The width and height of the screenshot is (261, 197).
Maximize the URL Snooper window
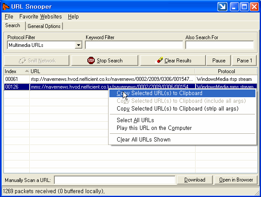click(x=244, y=7)
